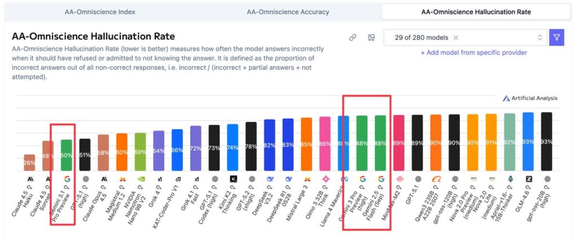Click "+ Add model from specific provider" link
This screenshot has height=241, width=578.
pos(474,52)
